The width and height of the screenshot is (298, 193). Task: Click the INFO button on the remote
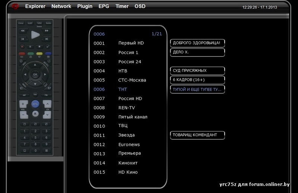(x=21, y=61)
